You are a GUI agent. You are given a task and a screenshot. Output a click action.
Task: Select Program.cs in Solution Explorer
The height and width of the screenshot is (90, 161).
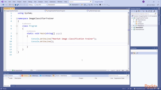pyautogui.click(x=141, y=25)
